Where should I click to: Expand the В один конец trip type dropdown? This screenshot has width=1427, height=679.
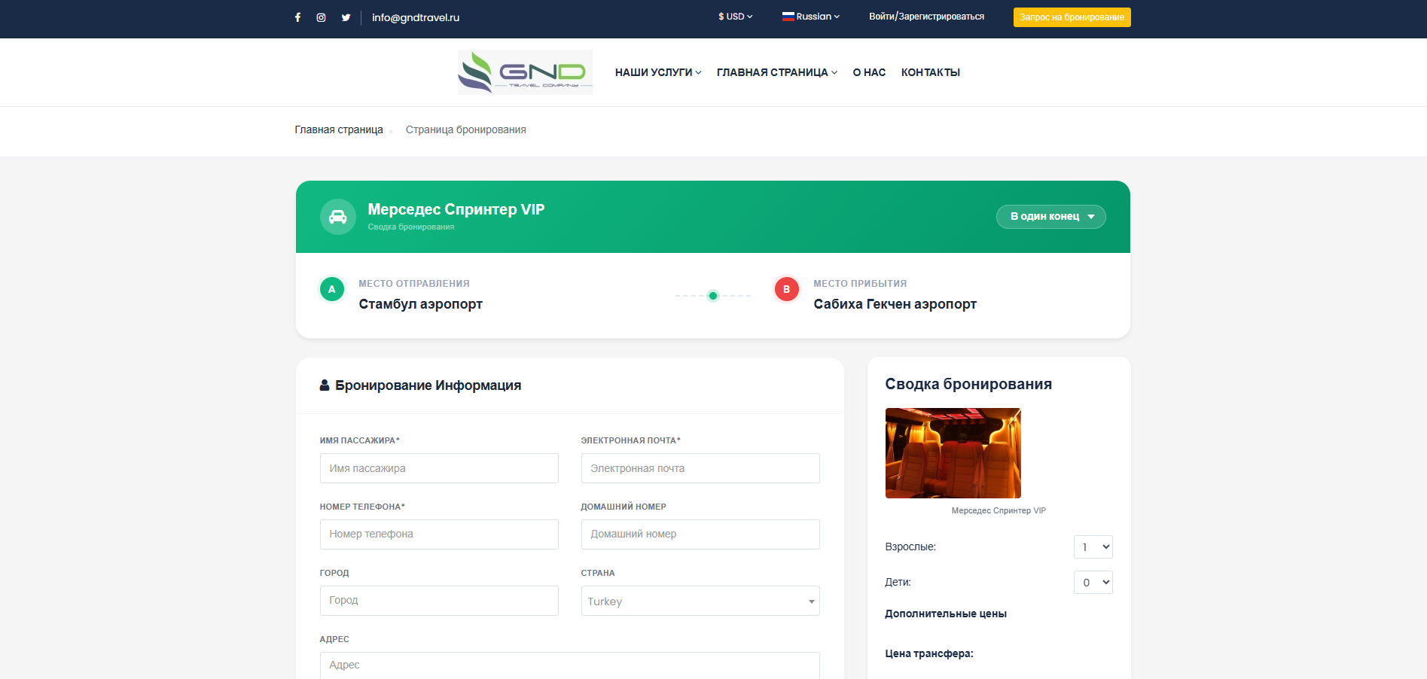tap(1051, 217)
